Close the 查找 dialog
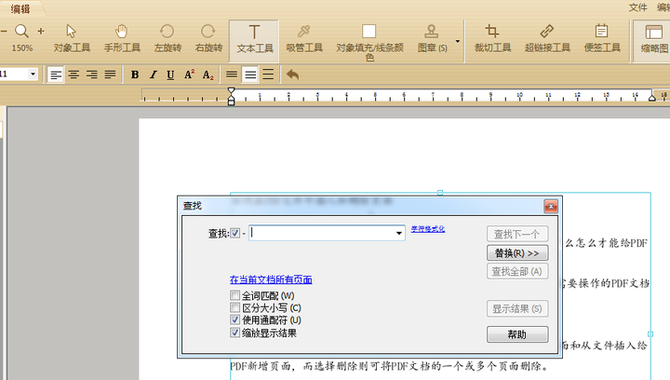 point(551,207)
